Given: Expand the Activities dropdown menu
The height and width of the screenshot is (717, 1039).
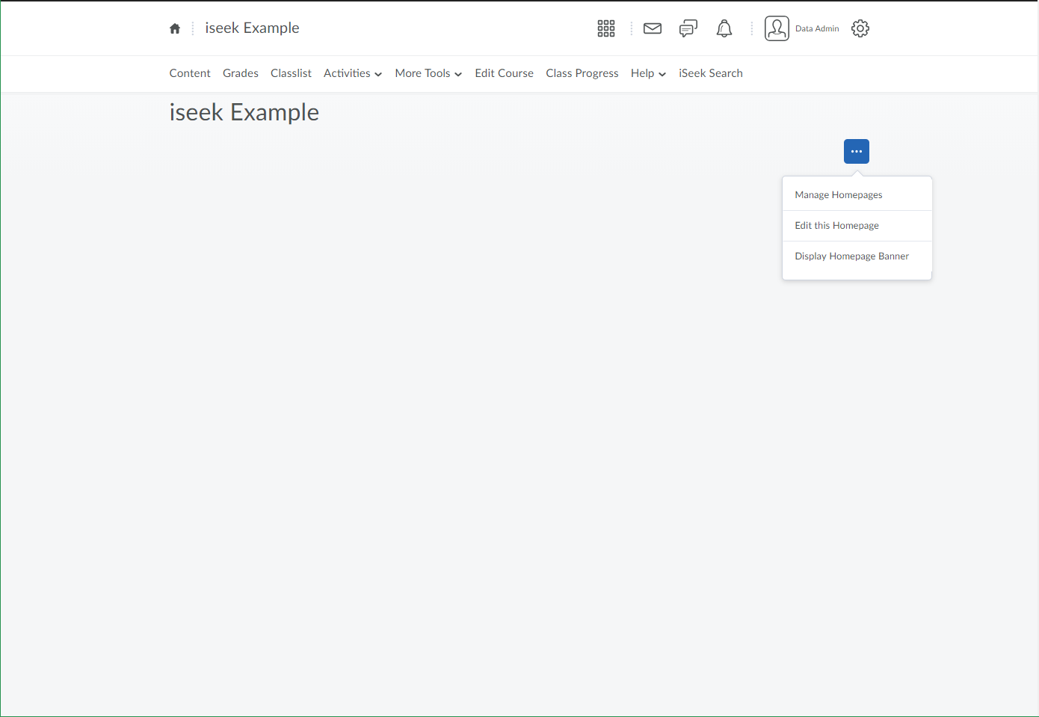Looking at the screenshot, I should [353, 73].
